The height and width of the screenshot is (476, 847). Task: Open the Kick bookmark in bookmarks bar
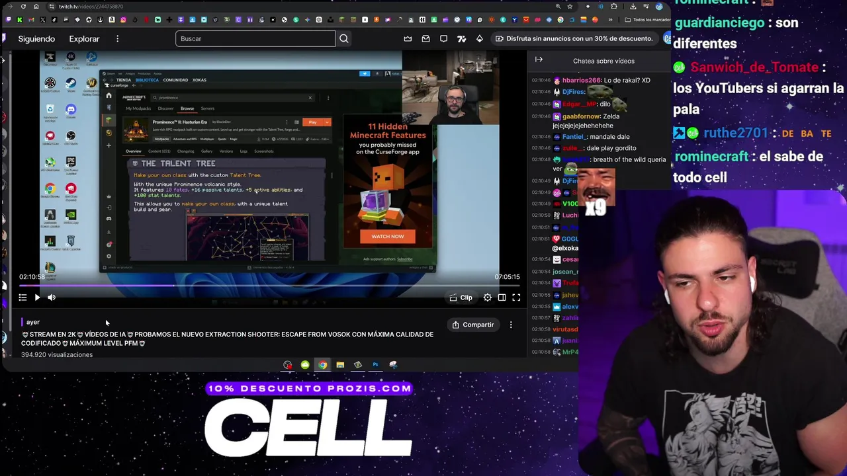point(20,20)
